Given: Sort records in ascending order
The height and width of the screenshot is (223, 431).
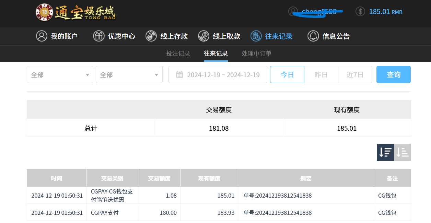Looking at the screenshot, I should tap(403, 152).
